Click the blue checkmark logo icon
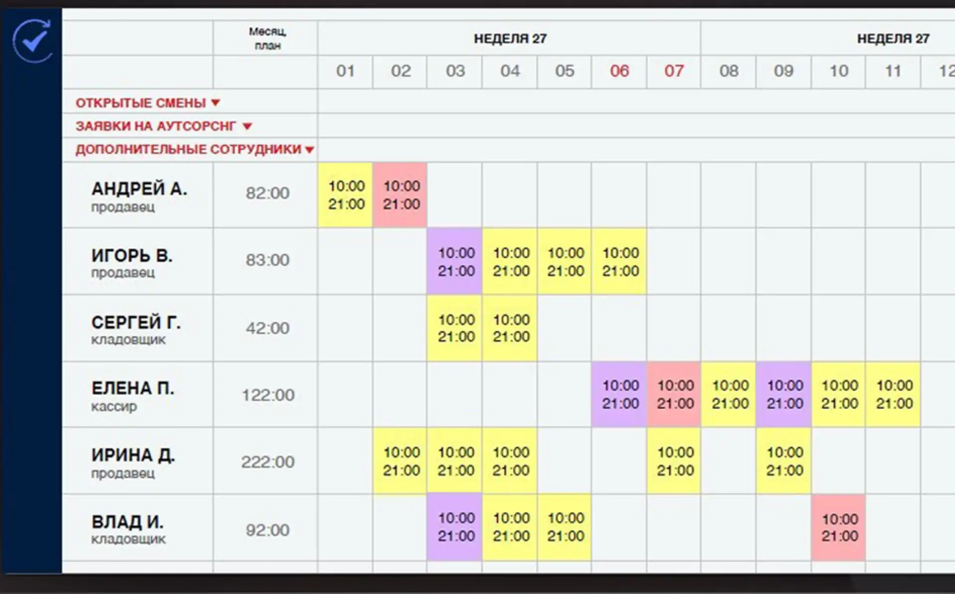The height and width of the screenshot is (594, 955). pyautogui.click(x=32, y=41)
